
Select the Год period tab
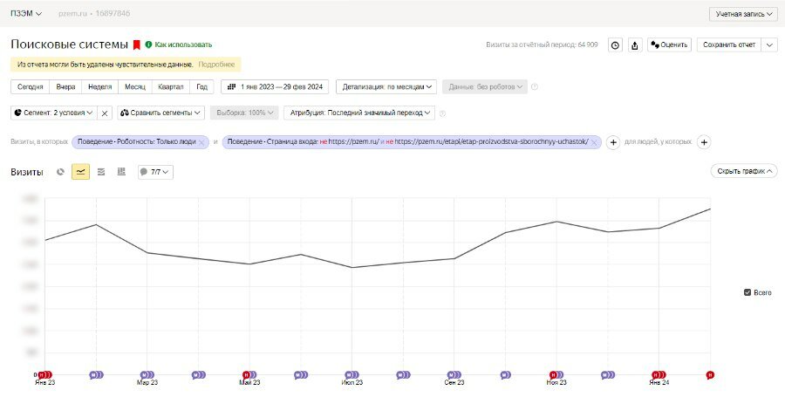click(x=201, y=86)
